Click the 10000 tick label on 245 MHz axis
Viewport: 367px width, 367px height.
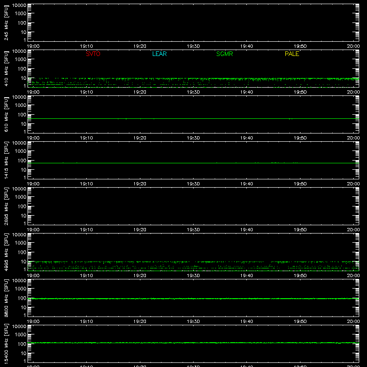(19, 6)
